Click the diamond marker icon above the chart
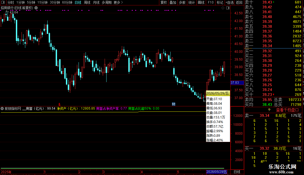304x175 pixels. (223, 8)
